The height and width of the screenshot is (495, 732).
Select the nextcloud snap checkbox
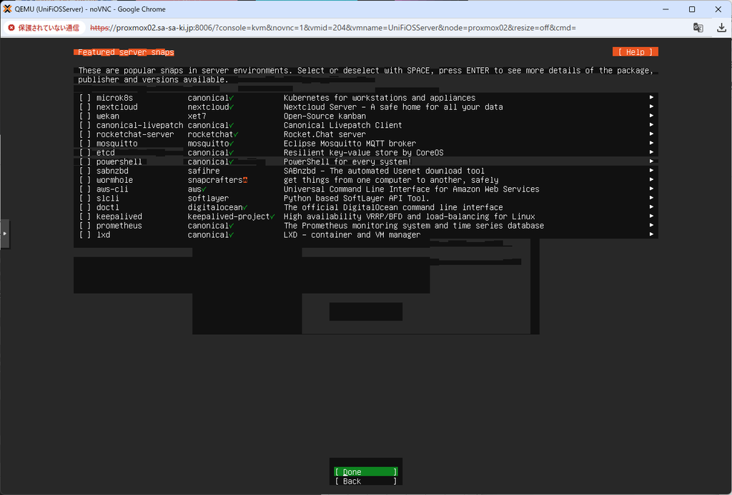pos(85,107)
